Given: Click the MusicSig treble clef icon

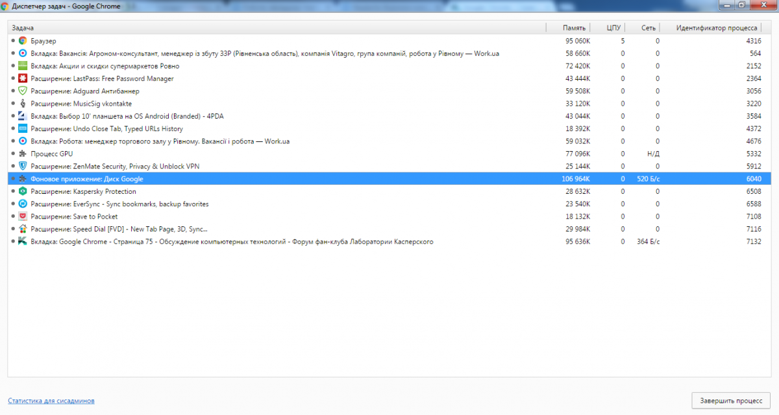Looking at the screenshot, I should [22, 104].
